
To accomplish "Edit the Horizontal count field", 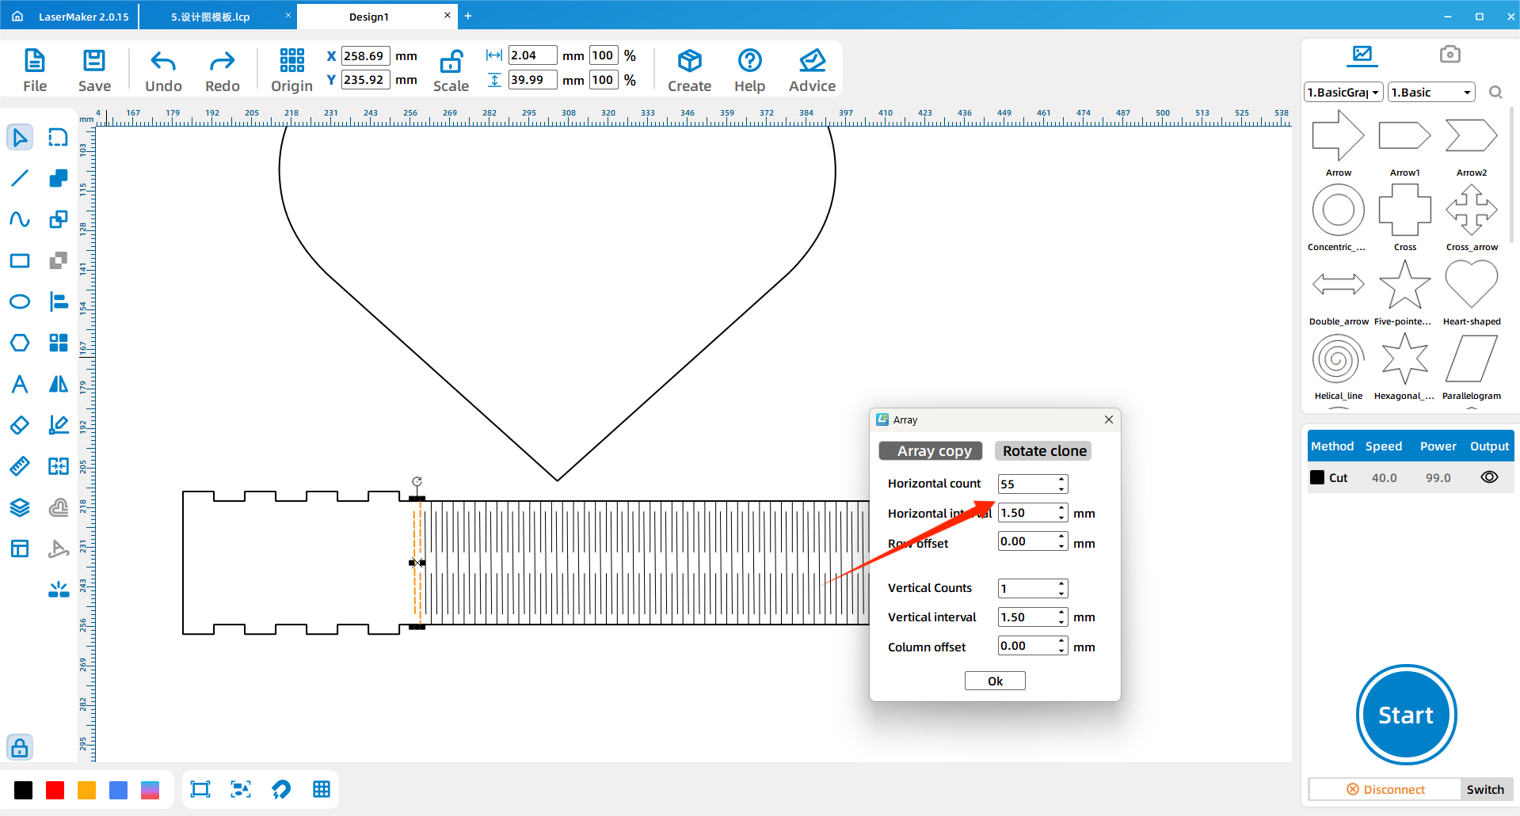I will [x=1027, y=484].
